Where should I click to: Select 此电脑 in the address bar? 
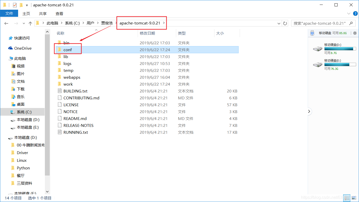(x=53, y=23)
